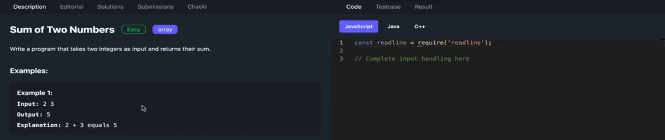Click line number 1 in the editor gutter
Viewport: 665px width, 140px height.
pyautogui.click(x=341, y=43)
